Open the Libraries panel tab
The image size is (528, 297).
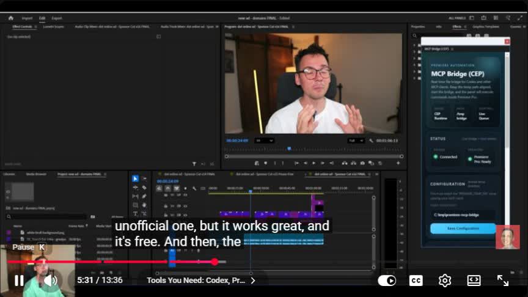click(x=9, y=174)
